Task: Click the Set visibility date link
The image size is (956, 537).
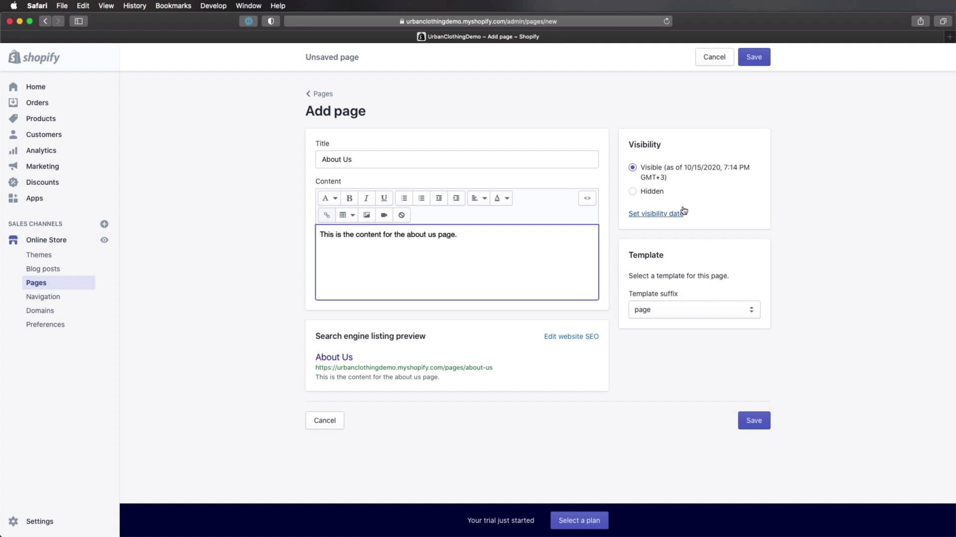Action: tap(655, 214)
